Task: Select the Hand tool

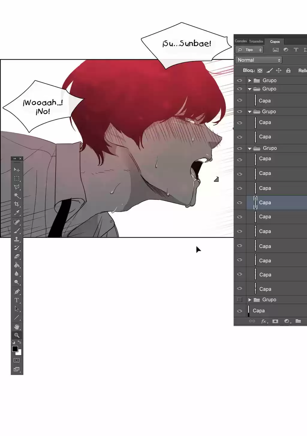Action: (16, 327)
